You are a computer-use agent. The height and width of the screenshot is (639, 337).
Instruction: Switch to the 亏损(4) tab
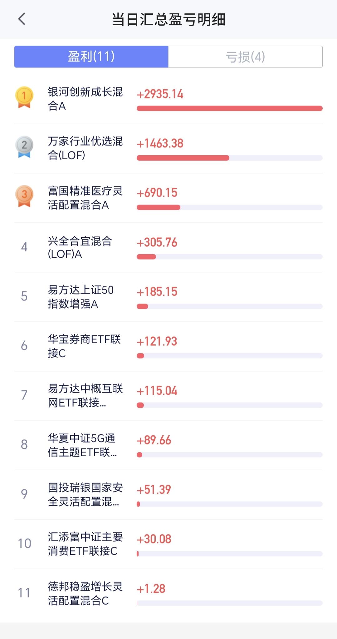(245, 57)
